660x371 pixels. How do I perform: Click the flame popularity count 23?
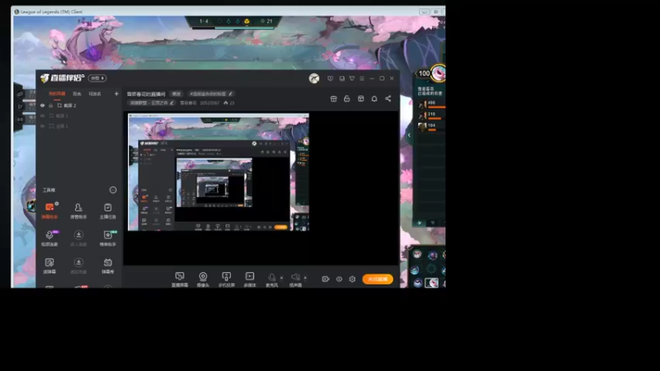pos(229,102)
